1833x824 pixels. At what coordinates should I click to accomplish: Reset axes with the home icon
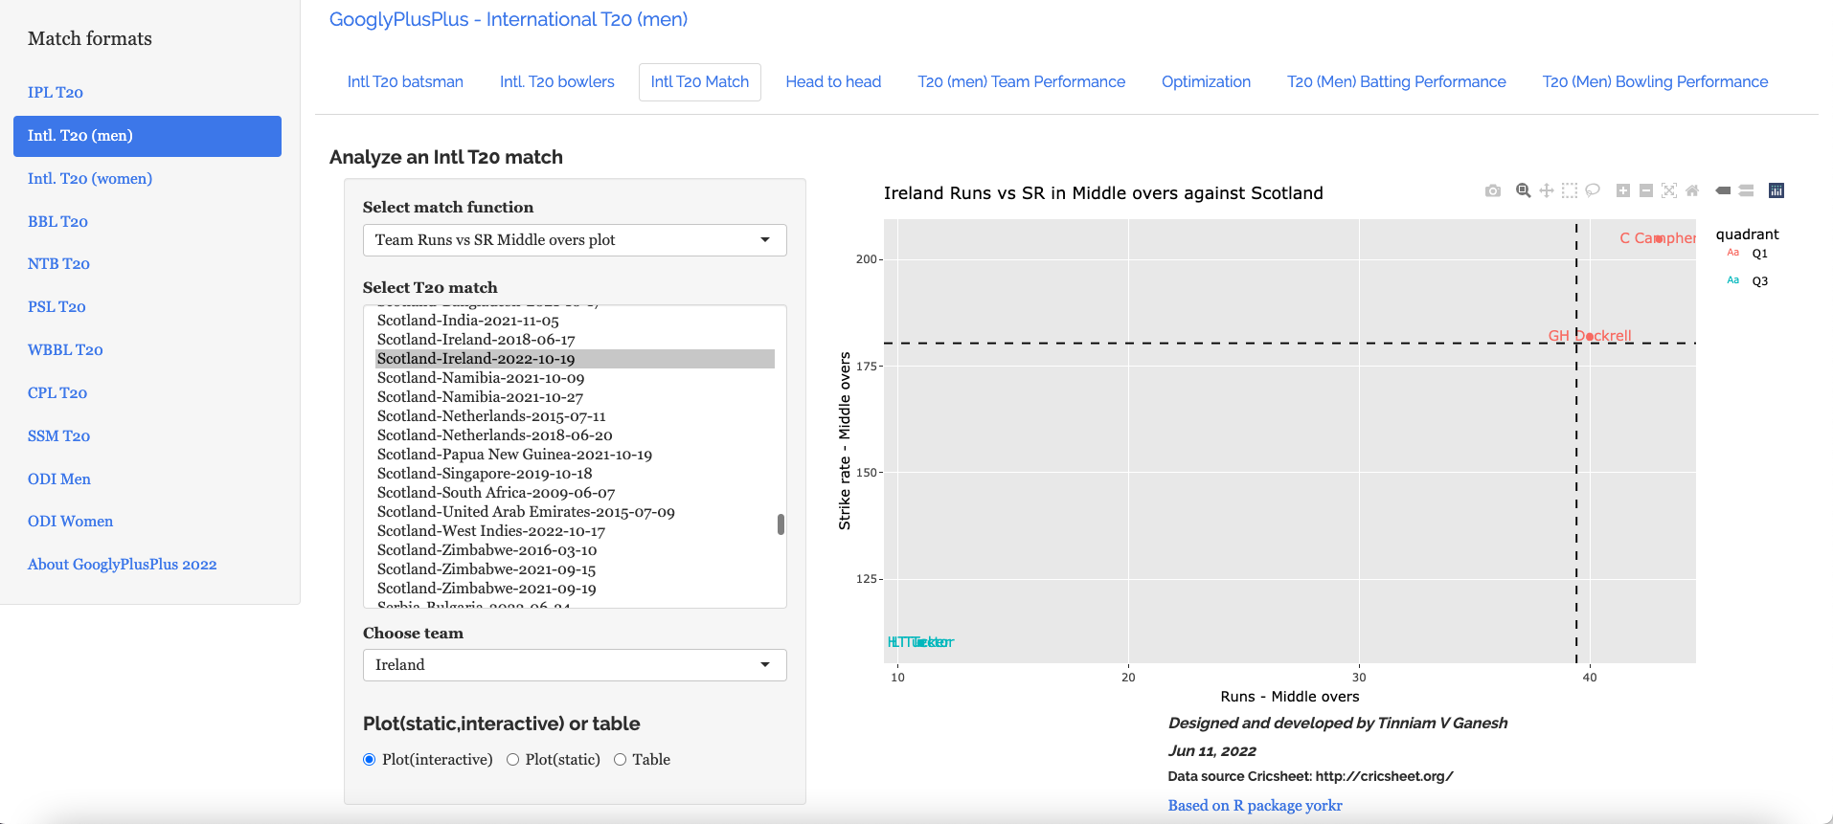1692,190
